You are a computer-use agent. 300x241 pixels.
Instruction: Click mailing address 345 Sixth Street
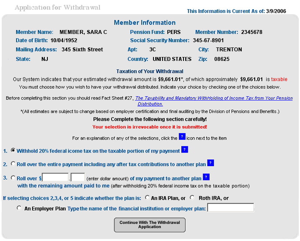pos(82,50)
